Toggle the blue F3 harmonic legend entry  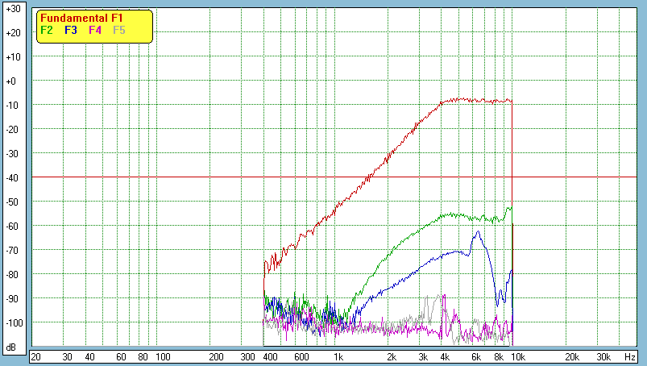pyautogui.click(x=71, y=30)
